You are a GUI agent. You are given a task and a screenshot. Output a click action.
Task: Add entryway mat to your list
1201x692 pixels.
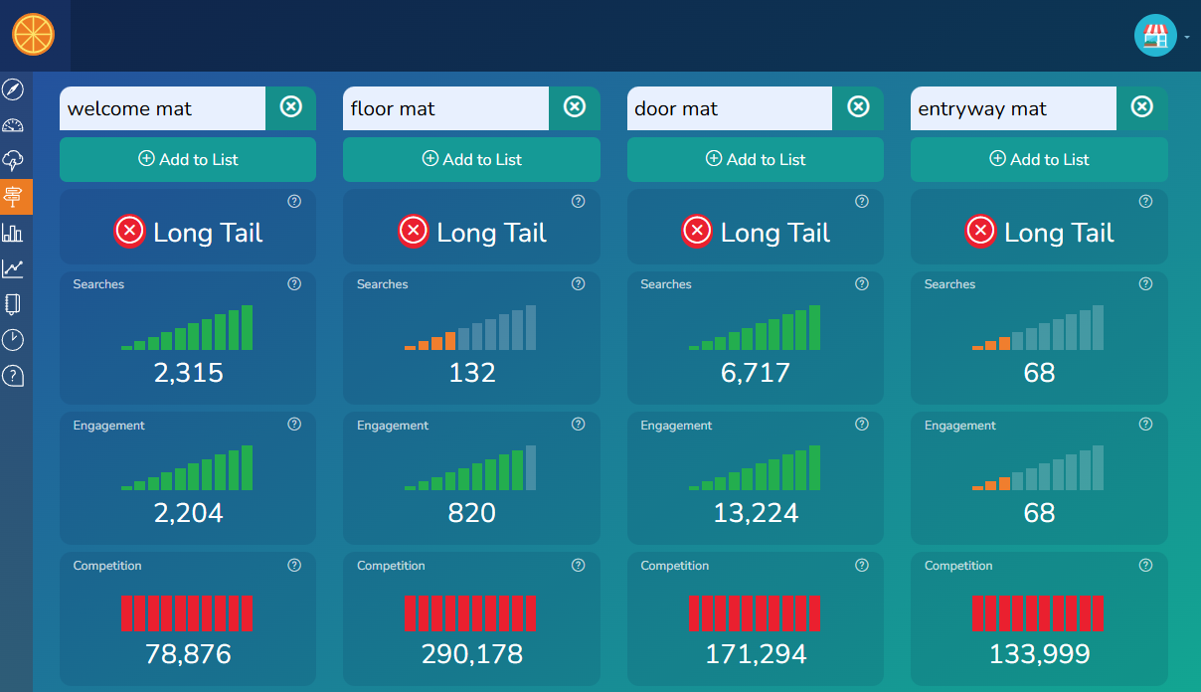1038,159
